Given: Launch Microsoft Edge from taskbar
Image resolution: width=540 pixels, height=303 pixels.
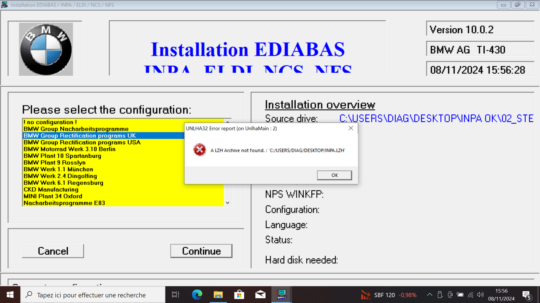Looking at the screenshot, I should 197,295.
